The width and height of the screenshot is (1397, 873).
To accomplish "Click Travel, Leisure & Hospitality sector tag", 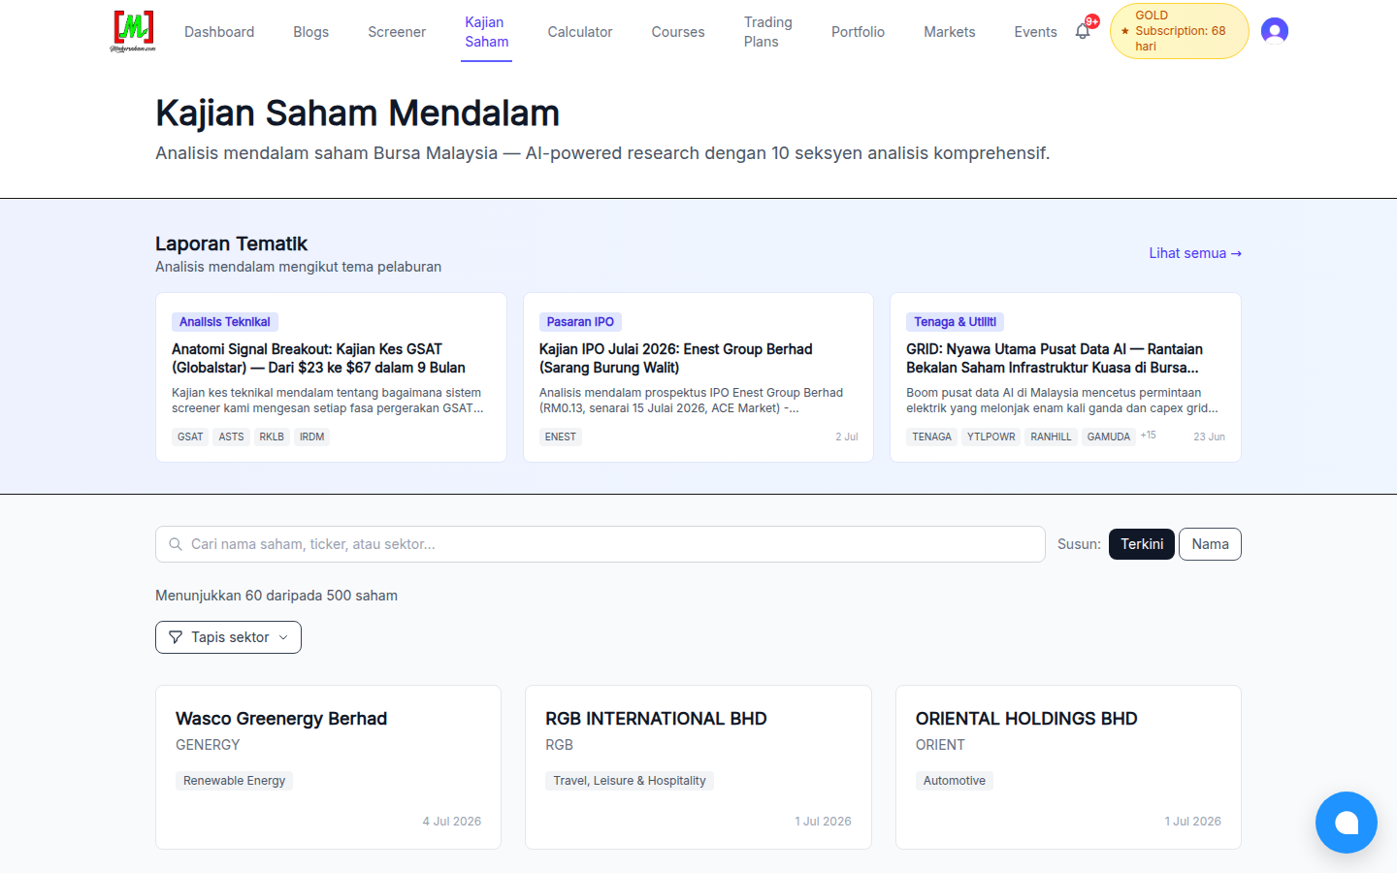I will 630,781.
